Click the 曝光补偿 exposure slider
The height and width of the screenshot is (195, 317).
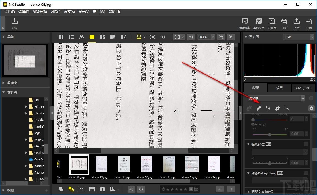click(x=269, y=163)
